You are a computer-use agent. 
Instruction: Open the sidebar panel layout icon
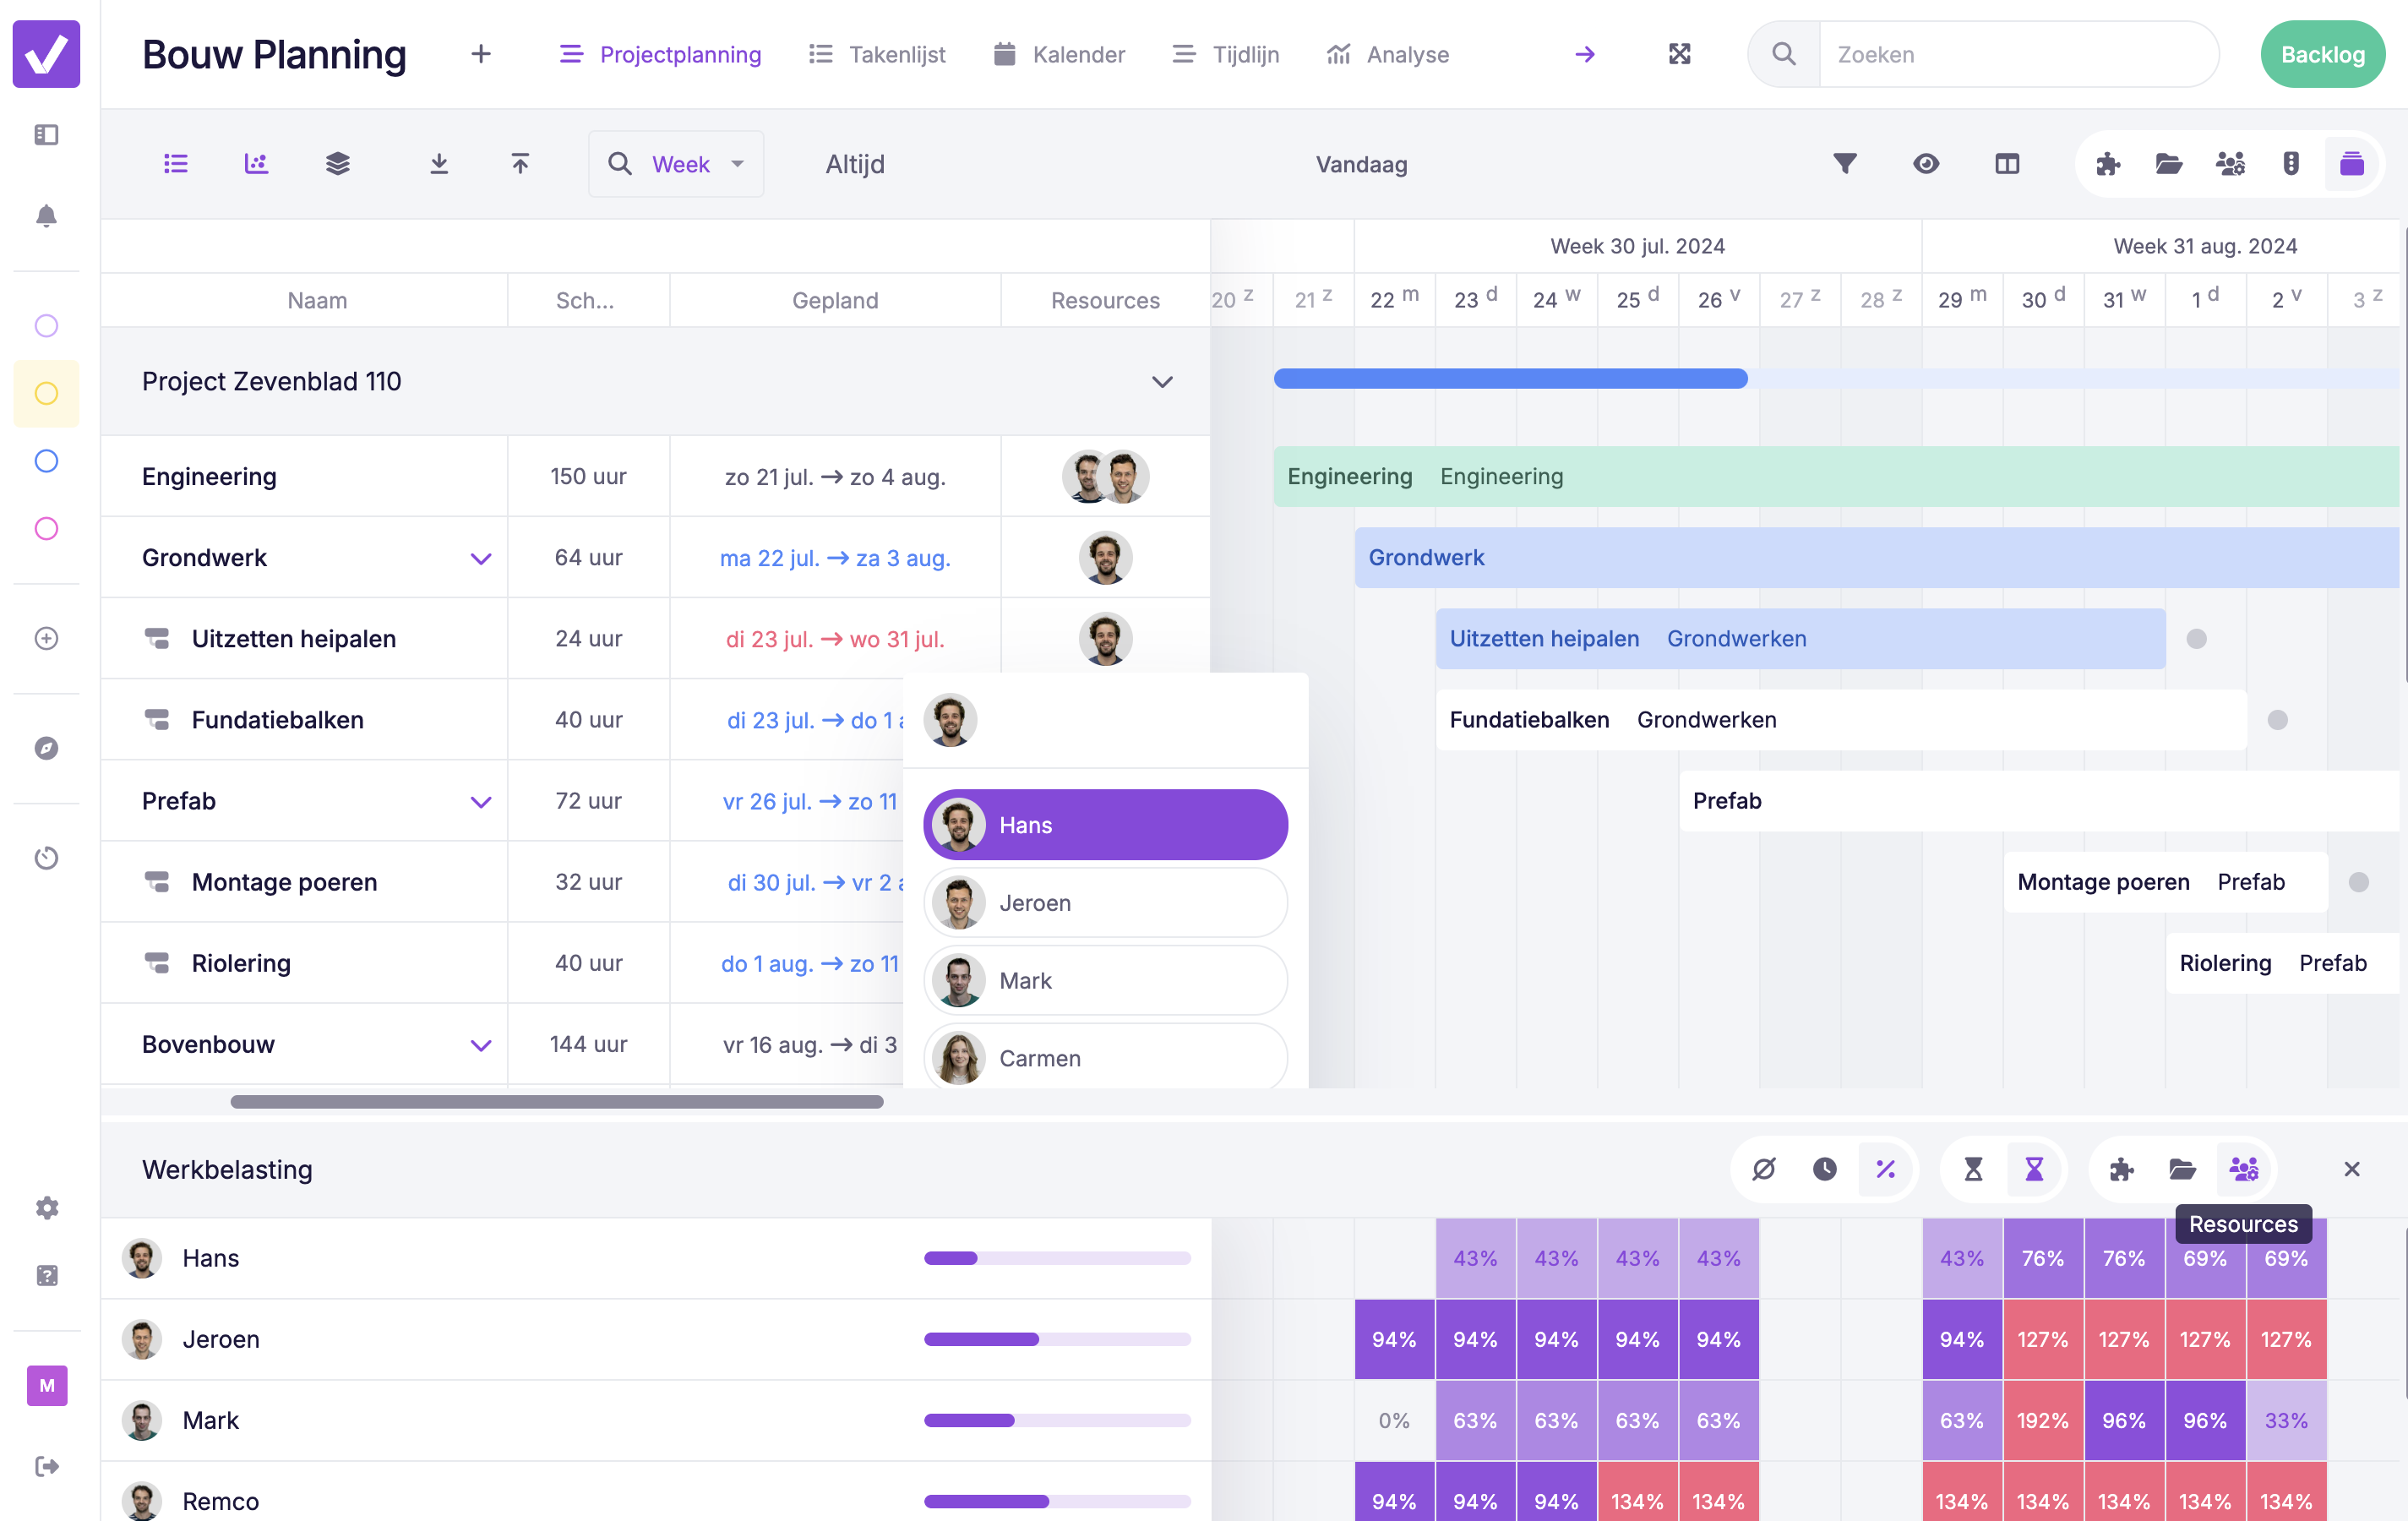pyautogui.click(x=46, y=135)
